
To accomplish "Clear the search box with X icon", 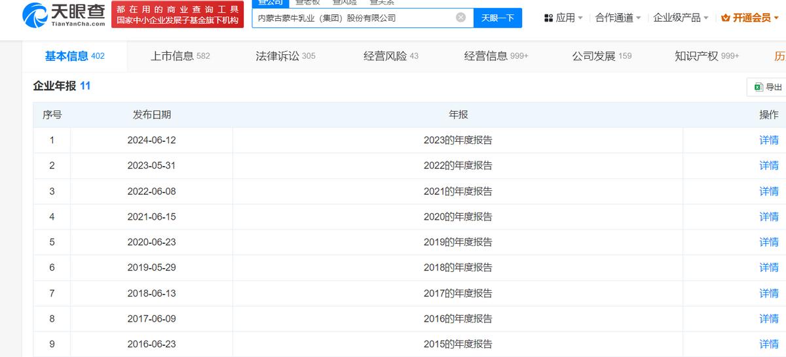I will (460, 18).
